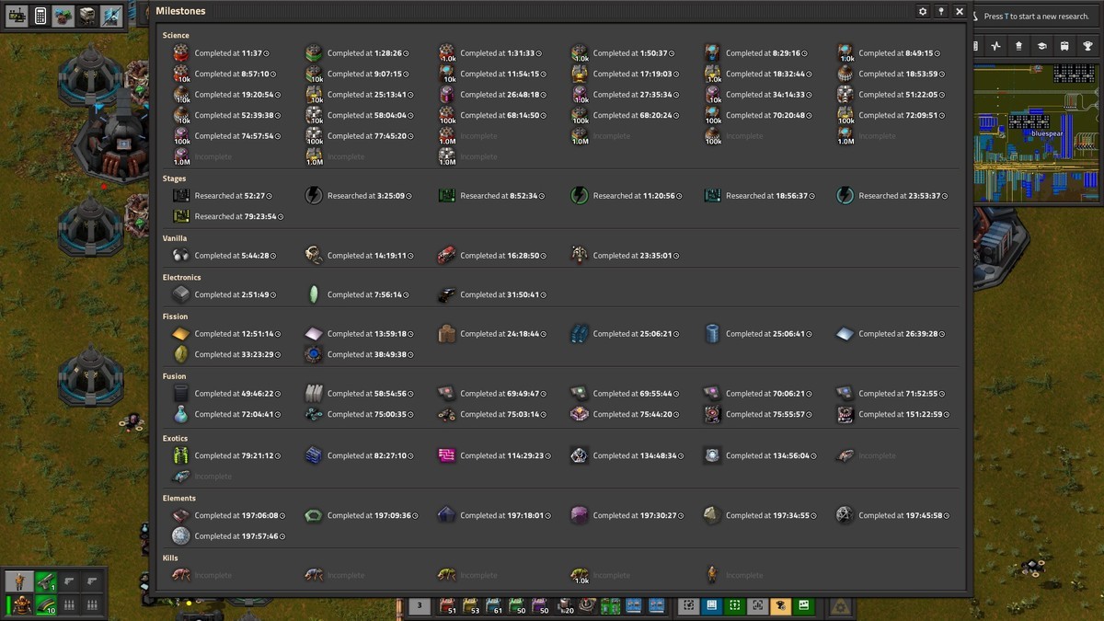Click green crystal icon completed at 7:56:14
1104x621 pixels.
tap(314, 294)
